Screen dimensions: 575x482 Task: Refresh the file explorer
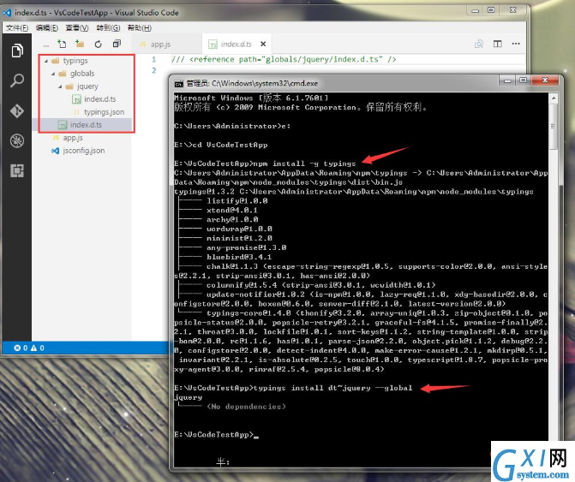coord(98,44)
